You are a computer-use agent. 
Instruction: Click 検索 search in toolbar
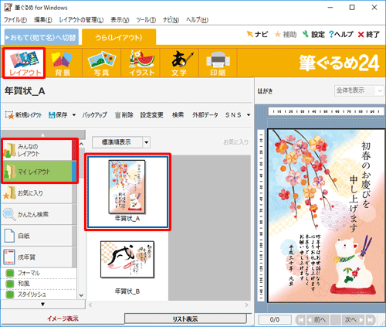[178, 115]
